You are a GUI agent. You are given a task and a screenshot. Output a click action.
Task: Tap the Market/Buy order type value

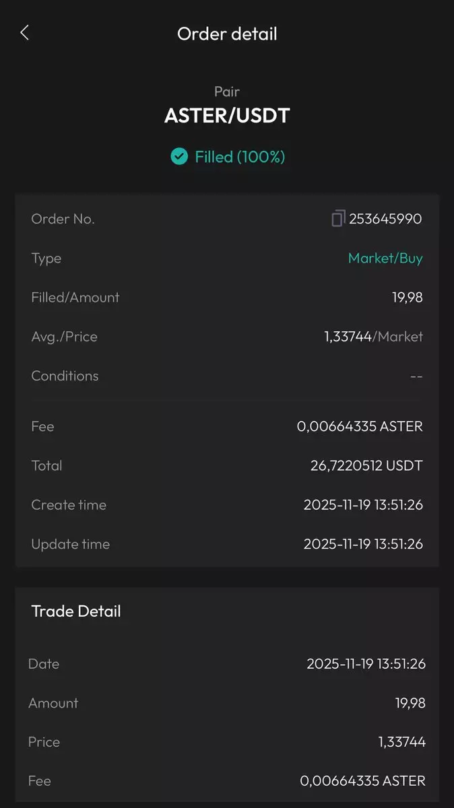tap(385, 258)
